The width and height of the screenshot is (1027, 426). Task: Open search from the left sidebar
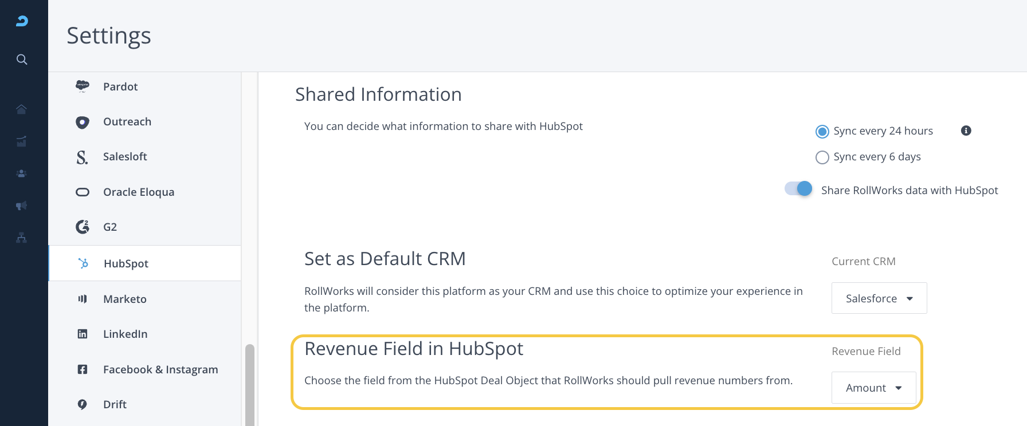click(22, 60)
